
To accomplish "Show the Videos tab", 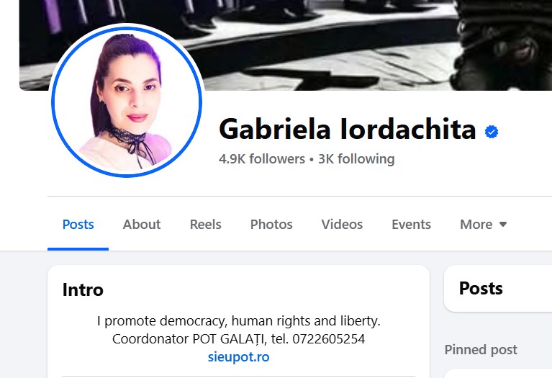I will (342, 225).
